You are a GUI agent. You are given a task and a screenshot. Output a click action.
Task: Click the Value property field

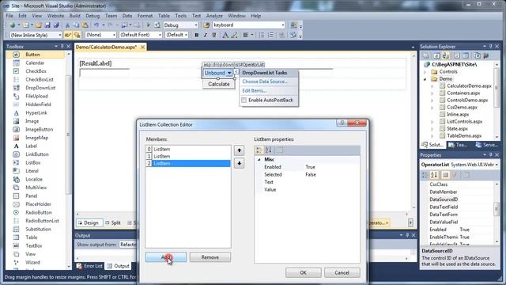332,190
